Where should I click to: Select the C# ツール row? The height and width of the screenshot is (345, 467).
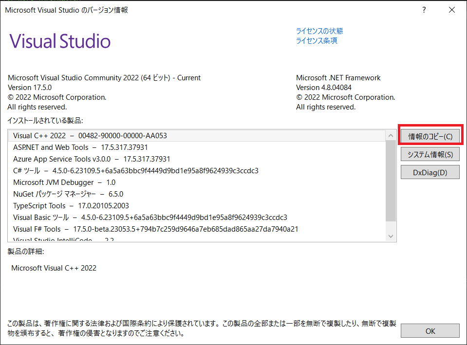[x=197, y=171]
